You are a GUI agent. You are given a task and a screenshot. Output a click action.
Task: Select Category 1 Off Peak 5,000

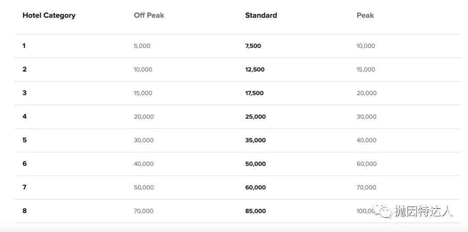click(x=142, y=46)
